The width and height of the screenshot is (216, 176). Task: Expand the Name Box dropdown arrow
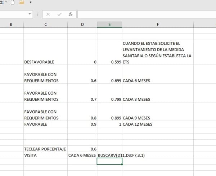pos(30,14)
